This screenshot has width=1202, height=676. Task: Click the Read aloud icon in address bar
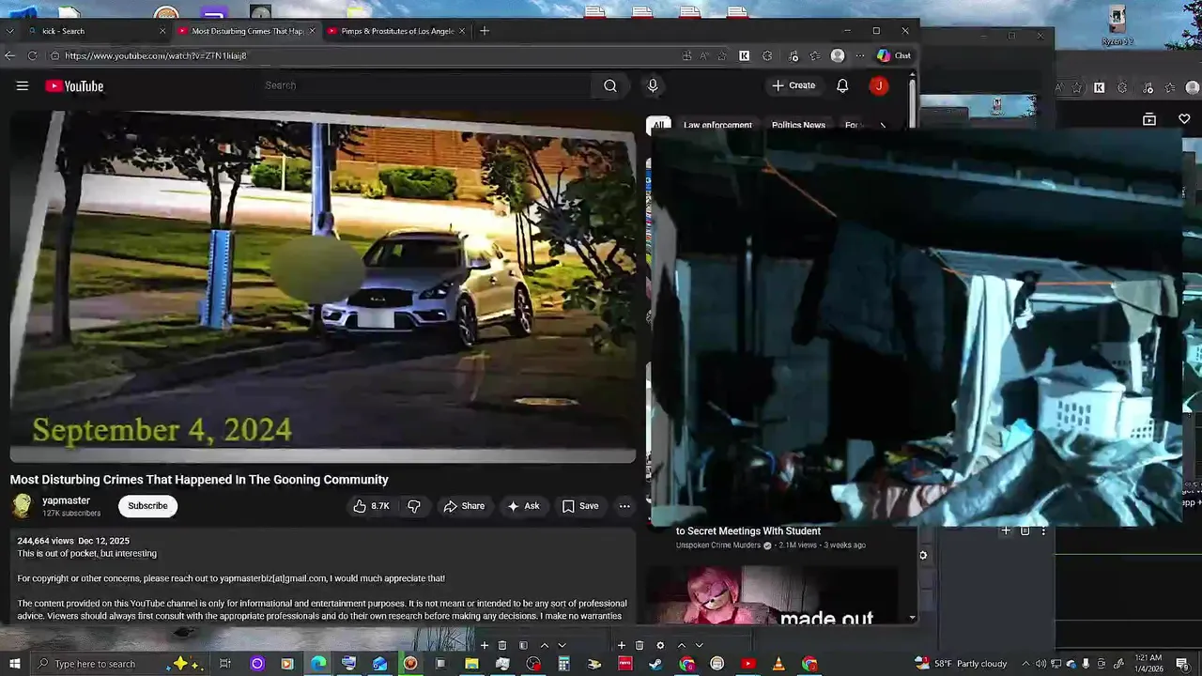click(703, 55)
